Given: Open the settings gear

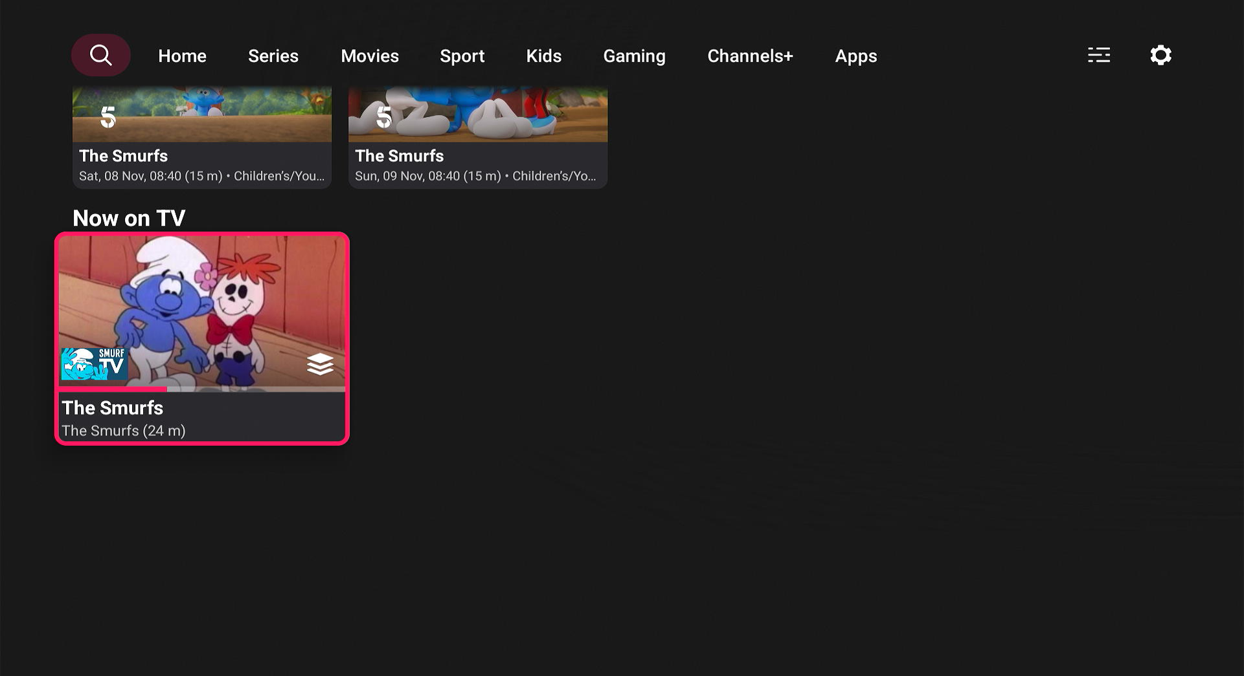Looking at the screenshot, I should [x=1160, y=55].
